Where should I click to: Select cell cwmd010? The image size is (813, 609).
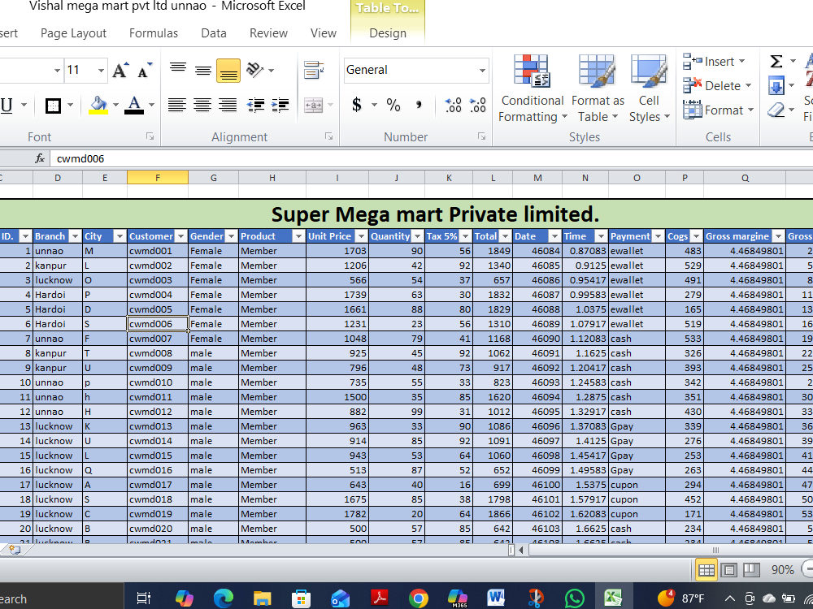coord(158,382)
